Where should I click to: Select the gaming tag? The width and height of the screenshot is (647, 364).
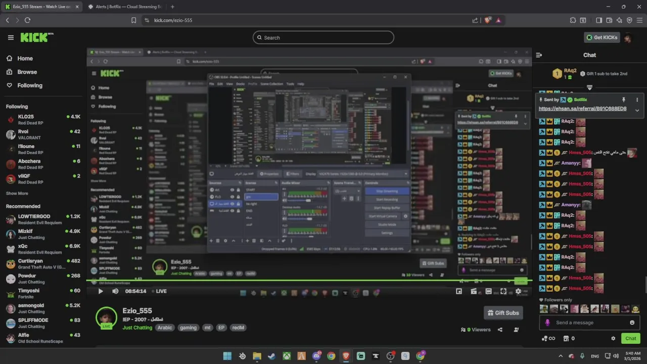click(188, 328)
